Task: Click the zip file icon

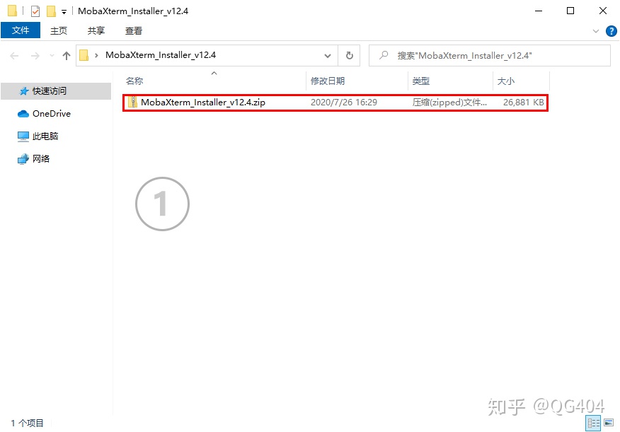Action: (132, 103)
